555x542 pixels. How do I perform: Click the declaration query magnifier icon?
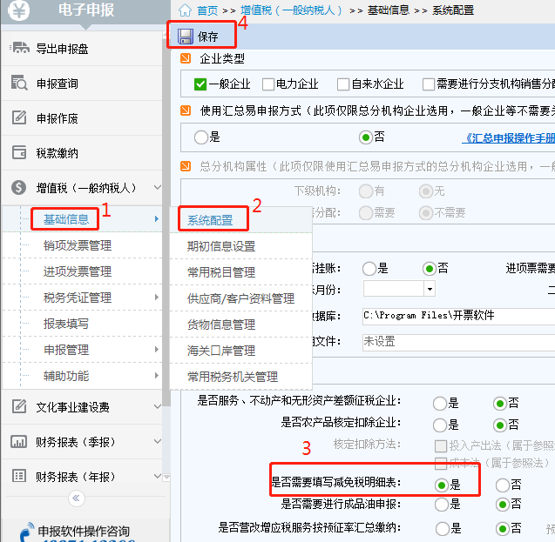[19, 82]
